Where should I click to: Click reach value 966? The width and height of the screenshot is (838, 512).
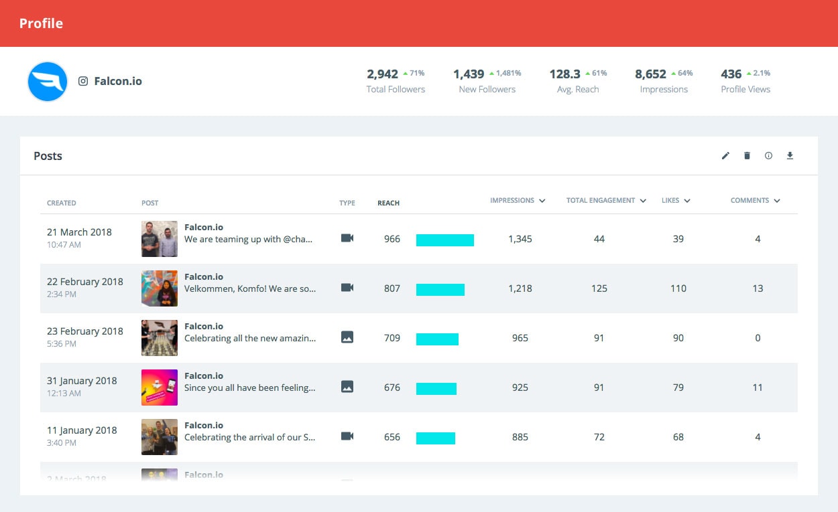[392, 239]
